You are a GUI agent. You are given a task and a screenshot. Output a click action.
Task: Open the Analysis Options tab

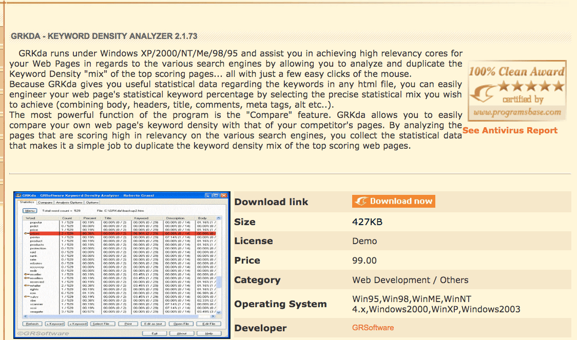pyautogui.click(x=69, y=203)
